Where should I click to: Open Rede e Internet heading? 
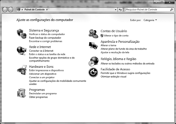tap(40, 47)
